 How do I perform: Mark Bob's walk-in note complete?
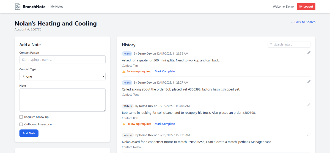tap(165, 124)
